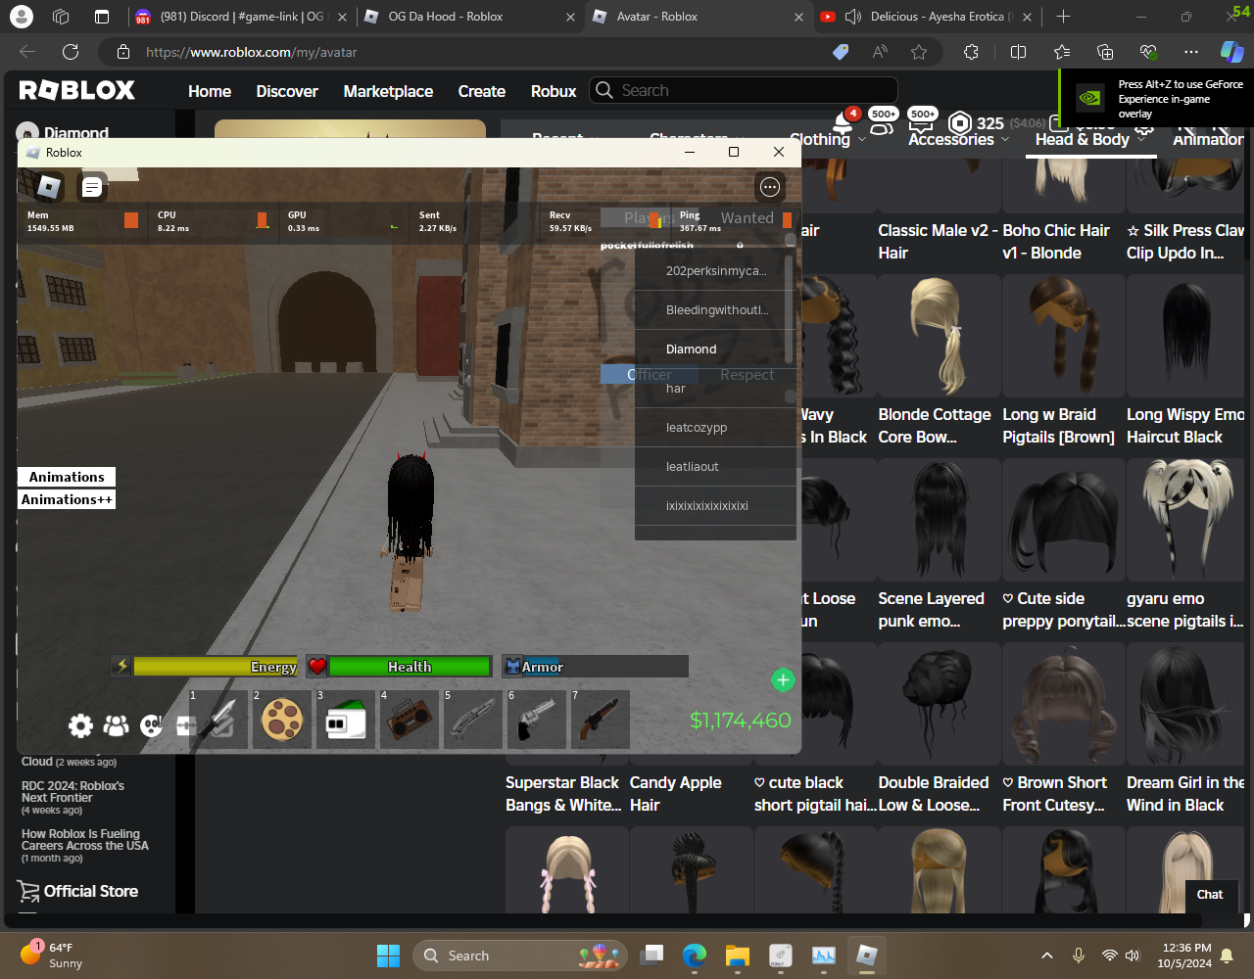Equip the boombox in hotbar slot 4
The image size is (1254, 979).
410,720
